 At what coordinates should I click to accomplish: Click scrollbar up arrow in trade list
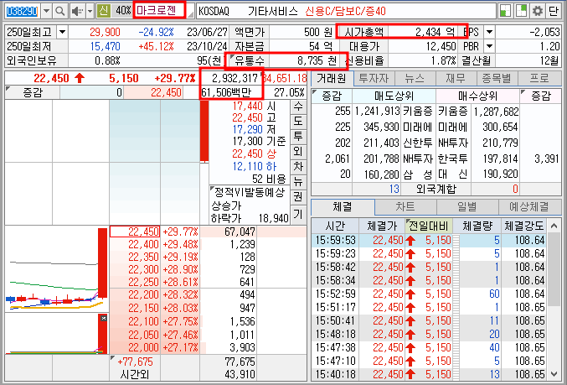click(554, 226)
